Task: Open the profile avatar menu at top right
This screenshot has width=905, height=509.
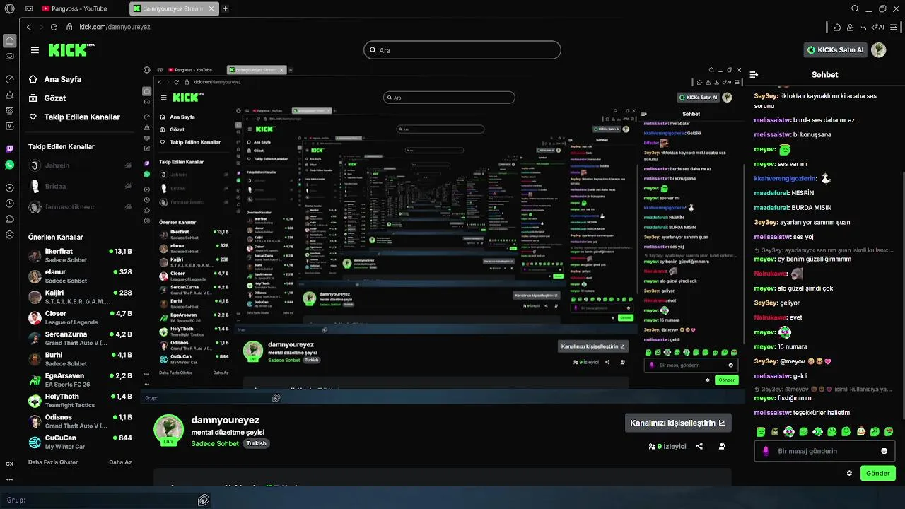Action: (878, 49)
